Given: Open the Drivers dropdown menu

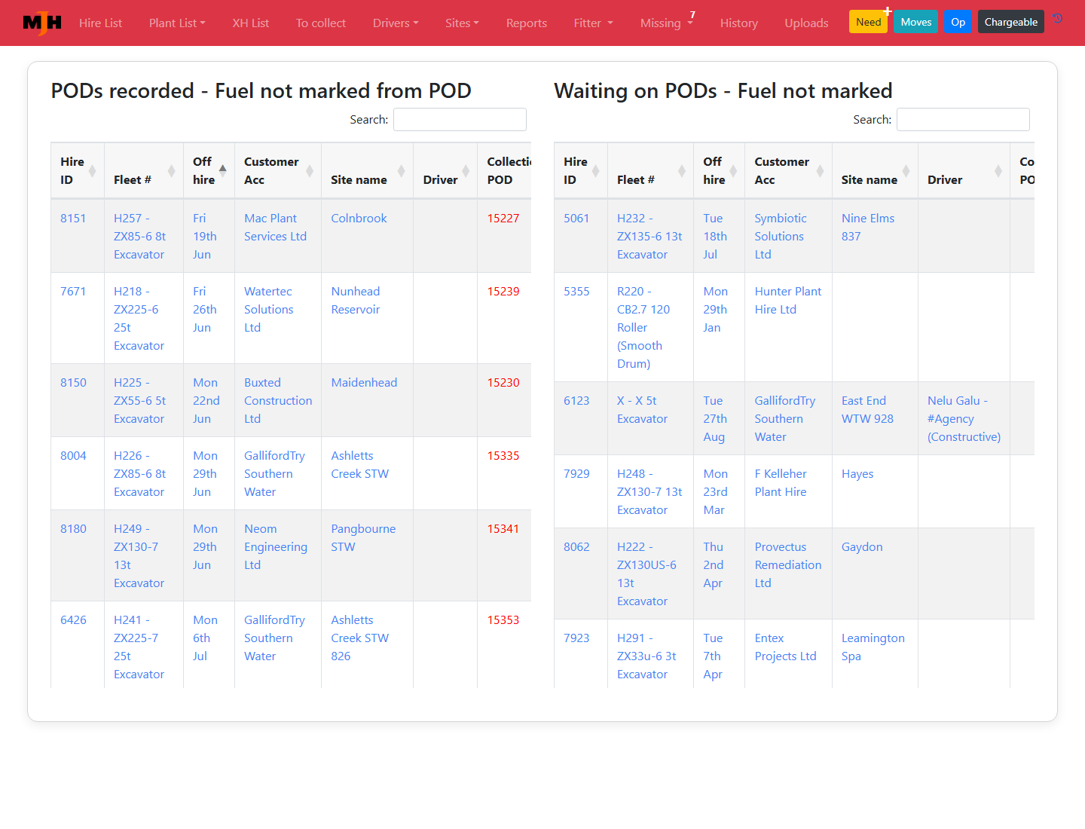Looking at the screenshot, I should (x=396, y=23).
